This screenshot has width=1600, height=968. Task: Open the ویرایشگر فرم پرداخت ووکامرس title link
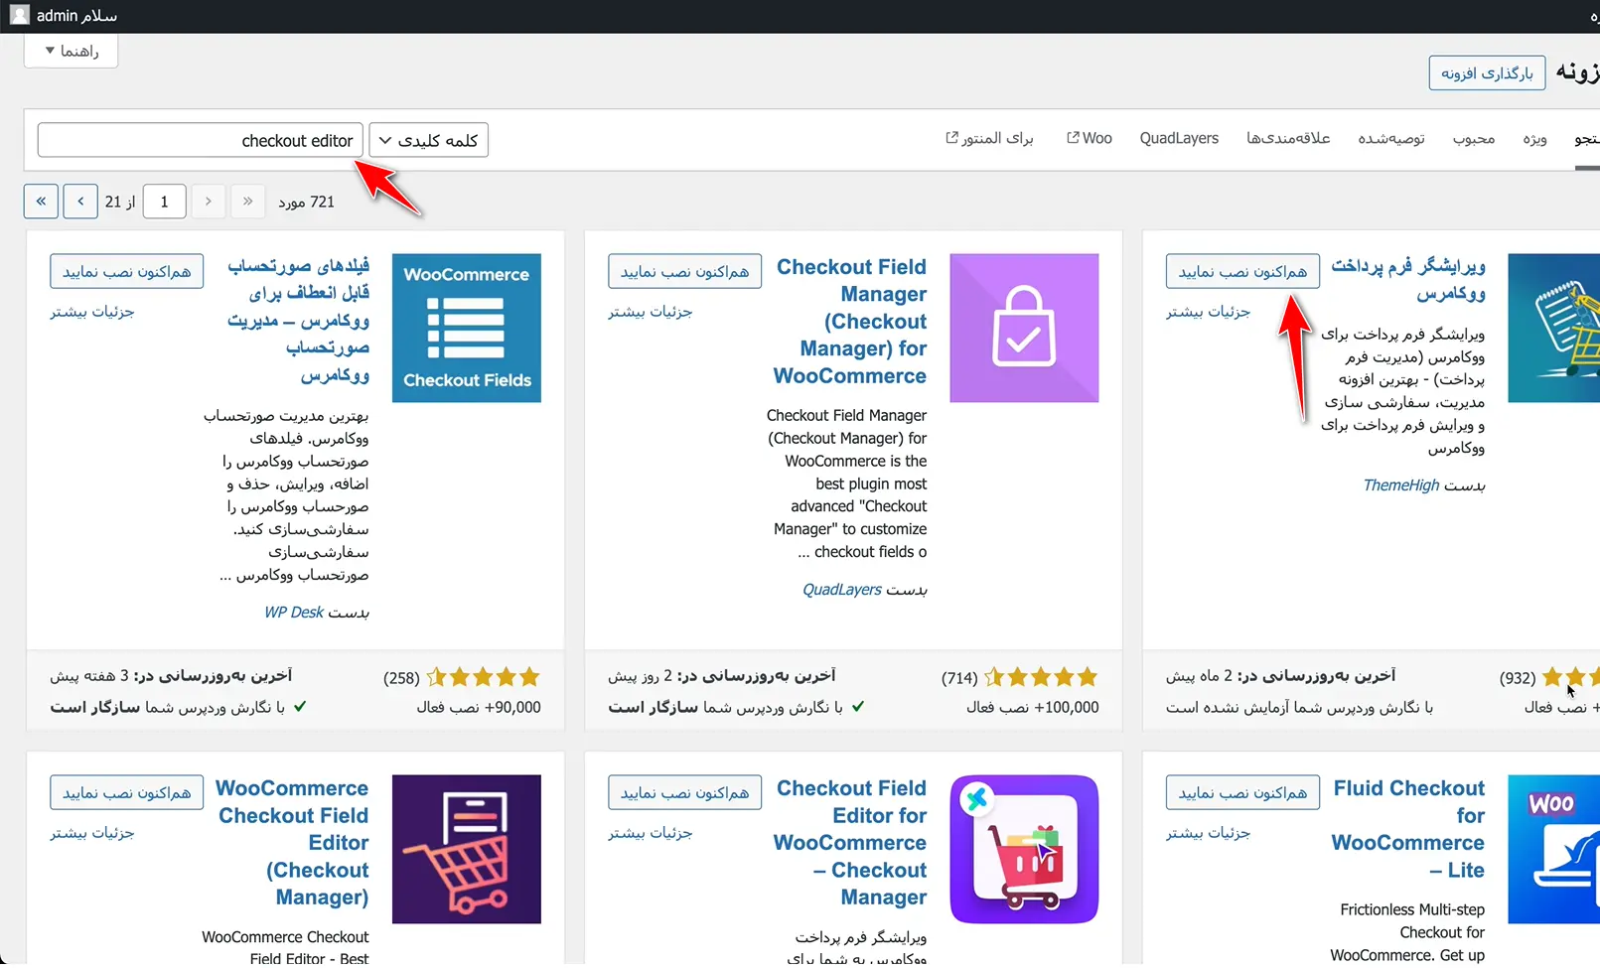pos(1408,279)
